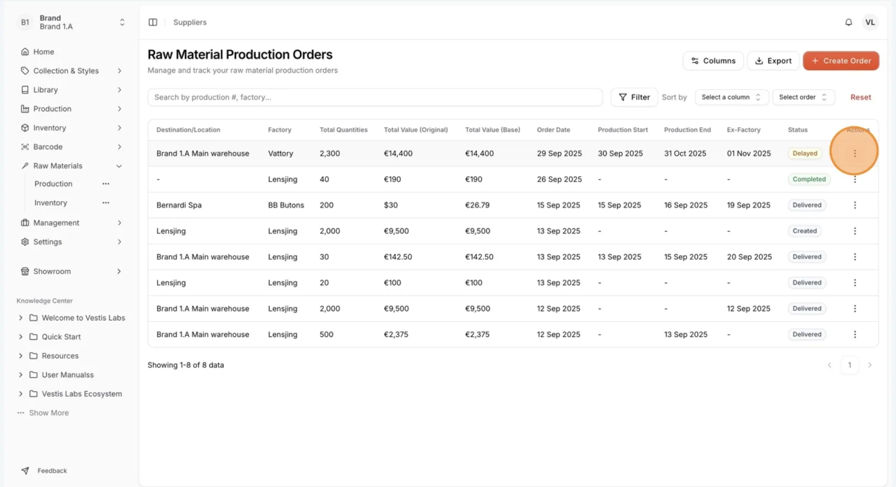Toggle the sidebar panel icon

tap(153, 22)
